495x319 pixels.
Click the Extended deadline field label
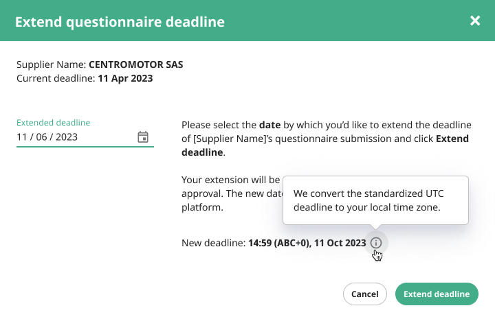[54, 123]
